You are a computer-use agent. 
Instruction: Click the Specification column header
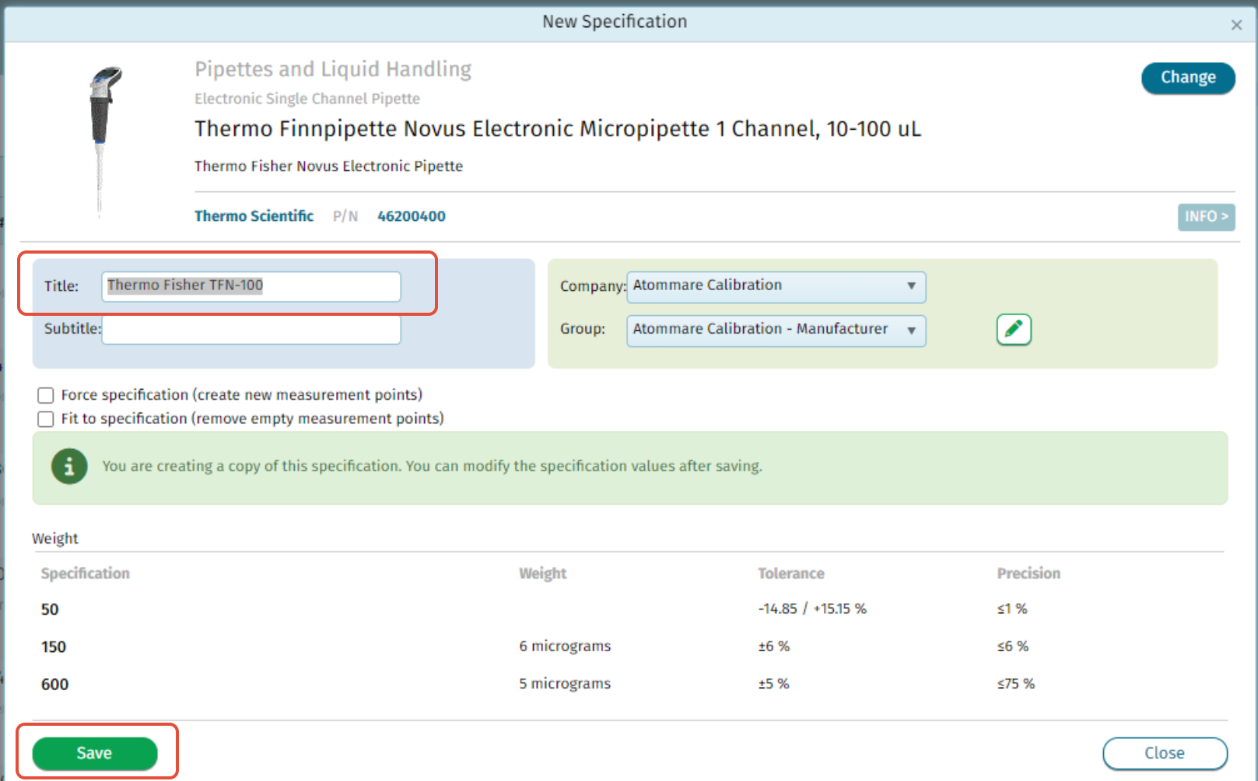(x=86, y=573)
